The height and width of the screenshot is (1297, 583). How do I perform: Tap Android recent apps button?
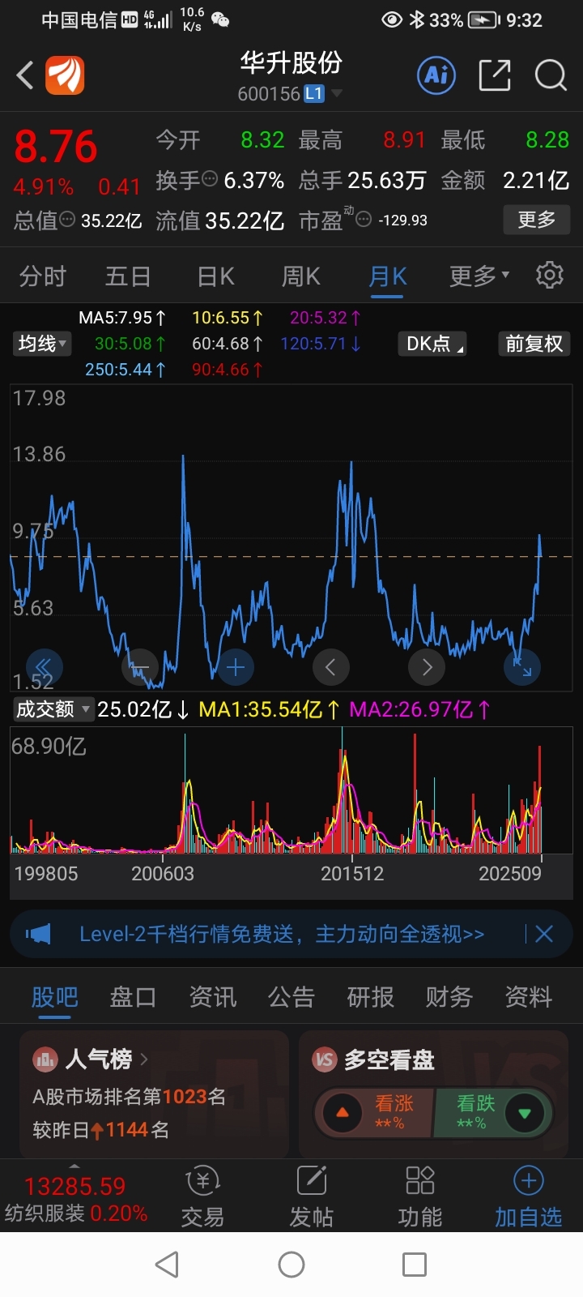(415, 1265)
